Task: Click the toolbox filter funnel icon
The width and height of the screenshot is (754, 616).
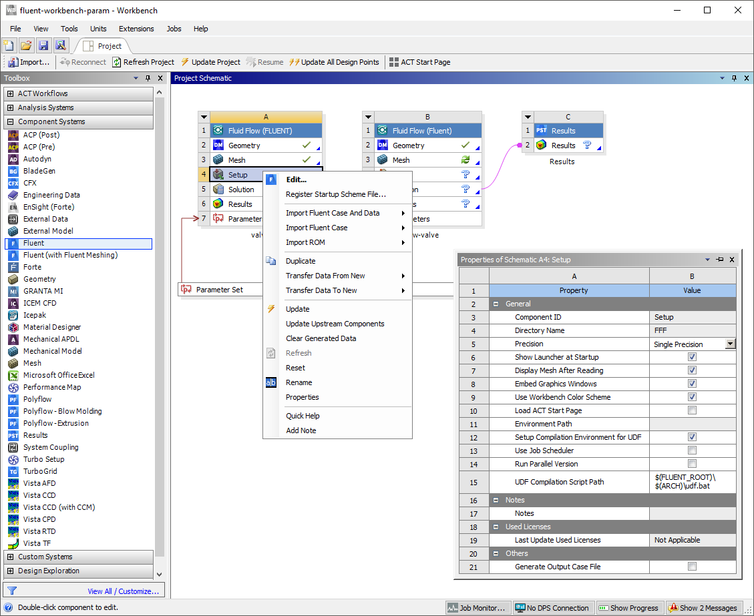Action: click(x=13, y=591)
